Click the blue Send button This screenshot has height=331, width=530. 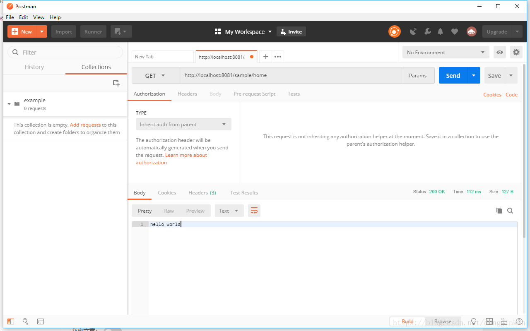pyautogui.click(x=453, y=75)
